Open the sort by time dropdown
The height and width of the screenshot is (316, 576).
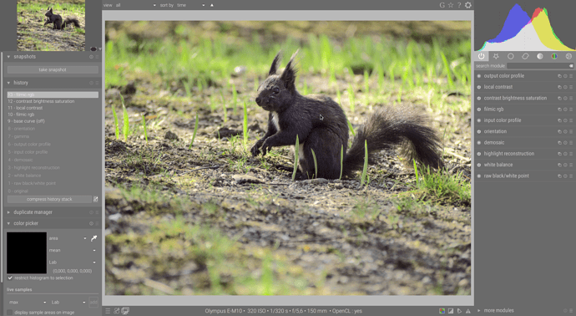point(190,5)
